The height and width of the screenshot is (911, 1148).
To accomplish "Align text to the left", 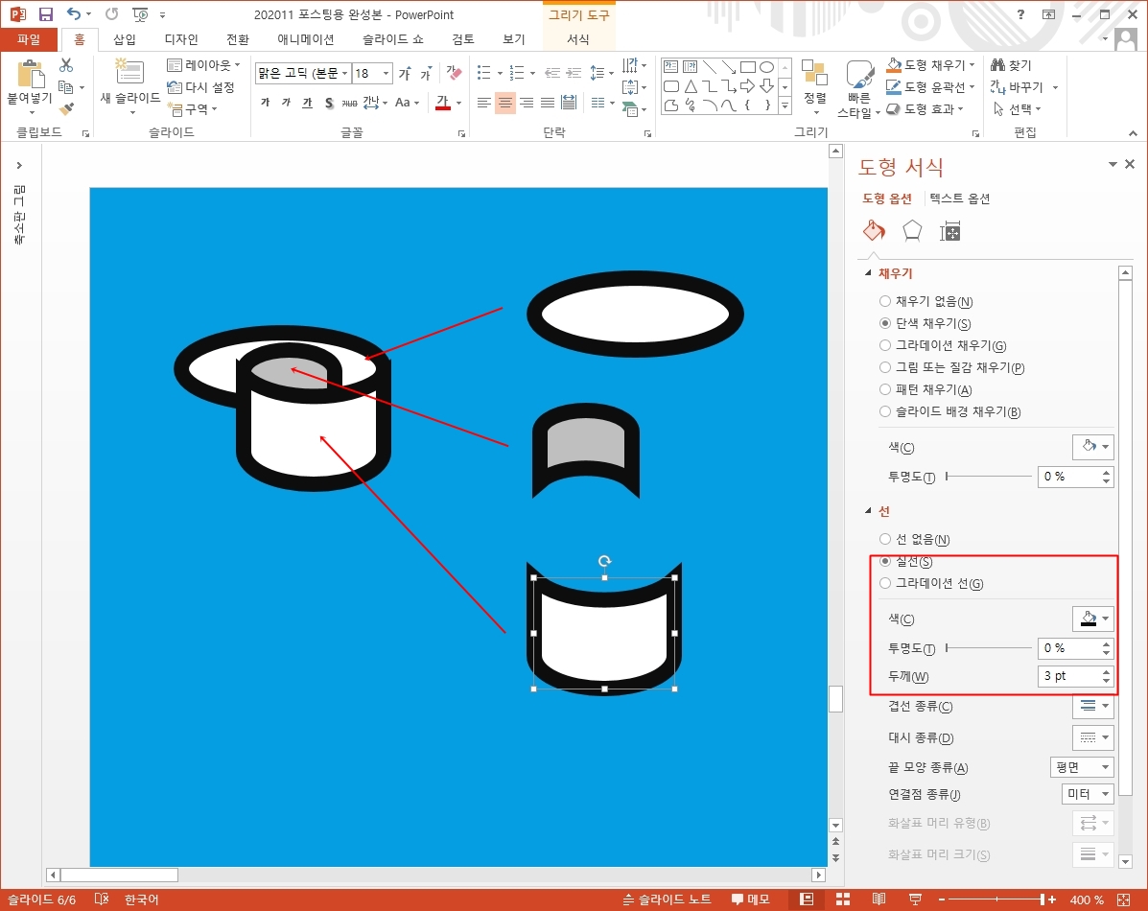I will [484, 103].
